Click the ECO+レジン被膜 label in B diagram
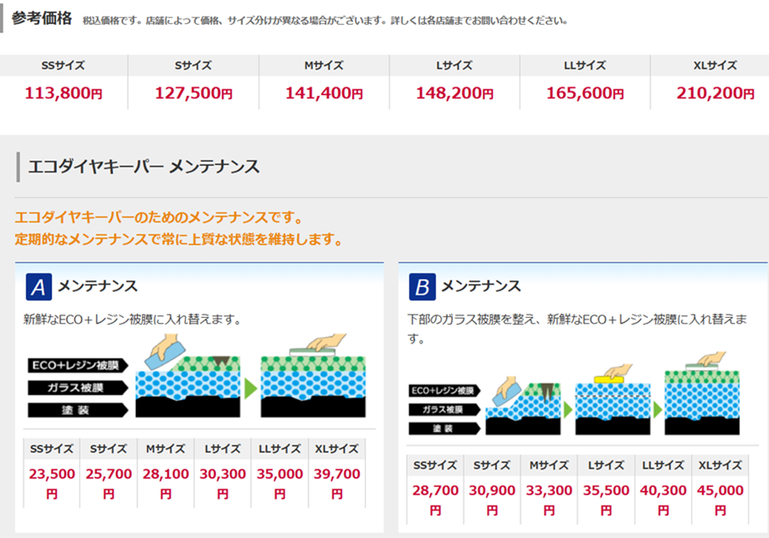This screenshot has width=769, height=538. (x=442, y=390)
